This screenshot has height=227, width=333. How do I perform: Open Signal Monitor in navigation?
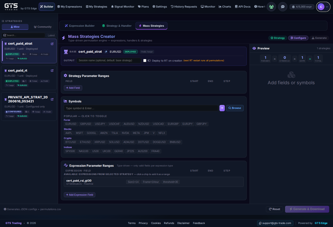tap(123, 7)
